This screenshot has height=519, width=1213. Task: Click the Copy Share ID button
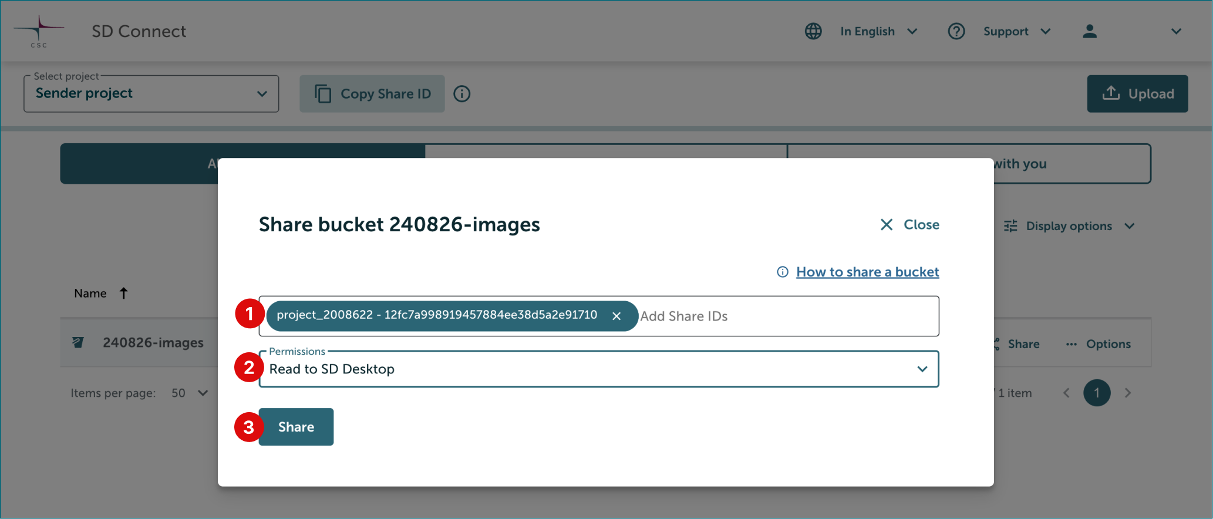click(x=372, y=94)
